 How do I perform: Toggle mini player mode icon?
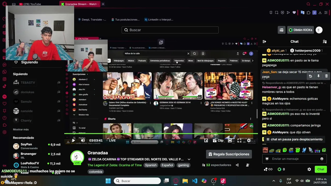click(x=206, y=141)
